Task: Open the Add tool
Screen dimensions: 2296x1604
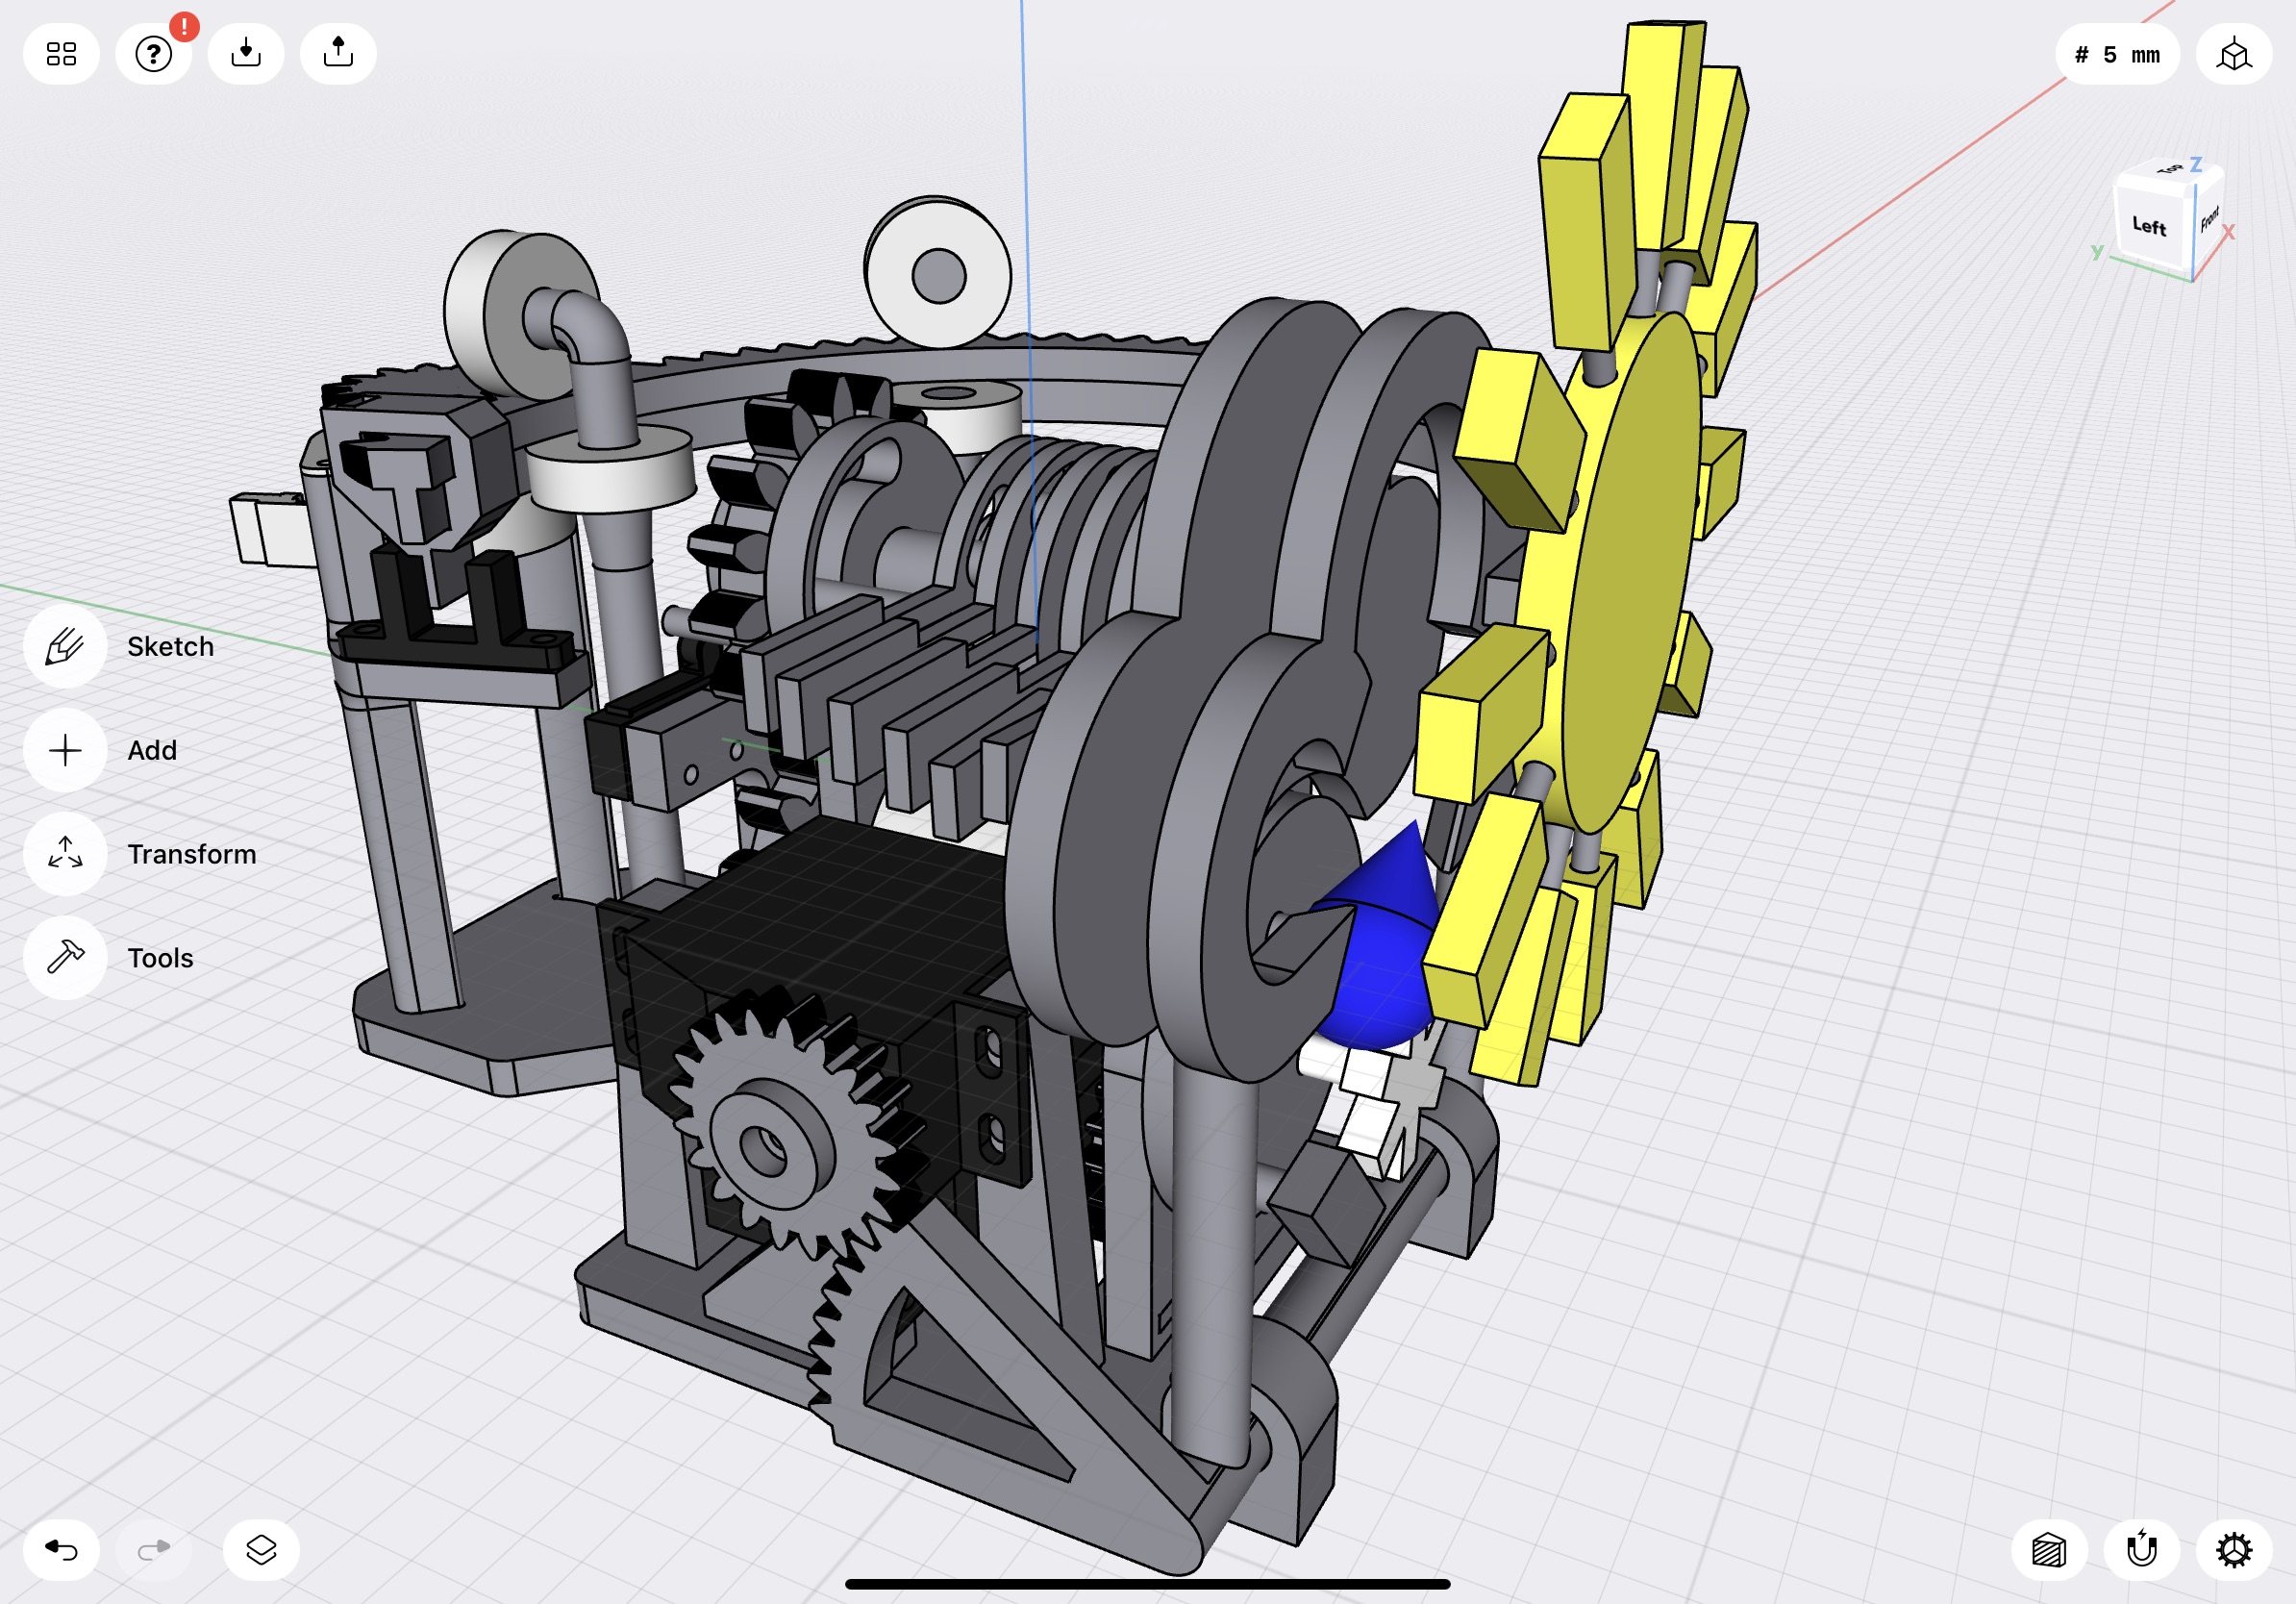Action: coord(64,750)
